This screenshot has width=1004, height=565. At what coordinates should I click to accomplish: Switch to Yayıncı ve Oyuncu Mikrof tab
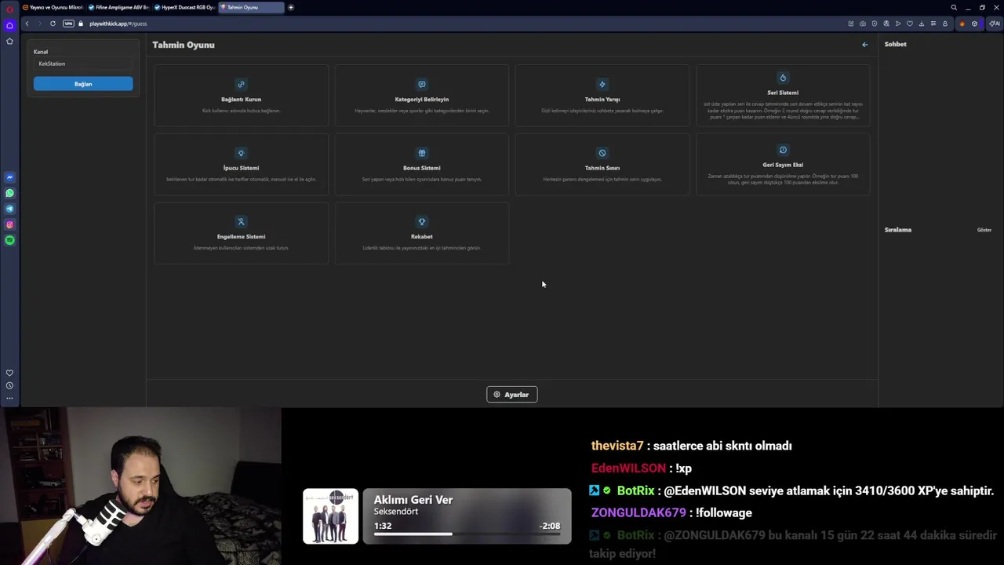53,7
